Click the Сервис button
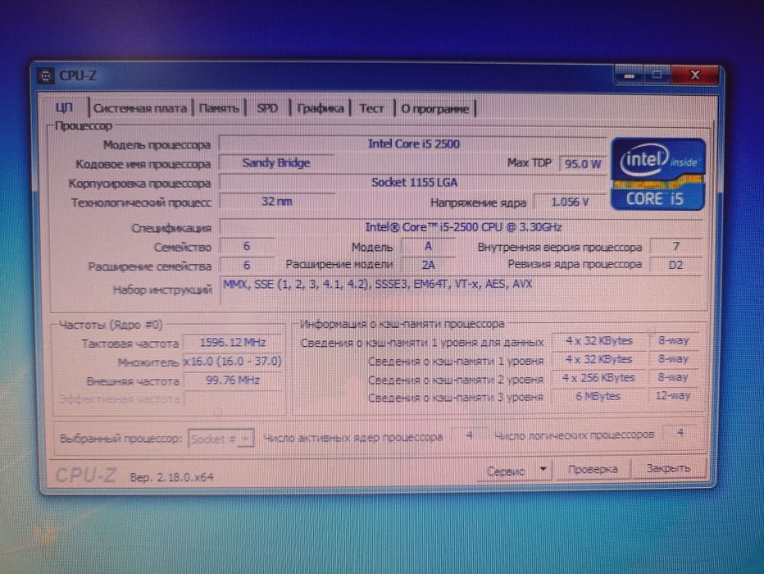 pyautogui.click(x=507, y=471)
